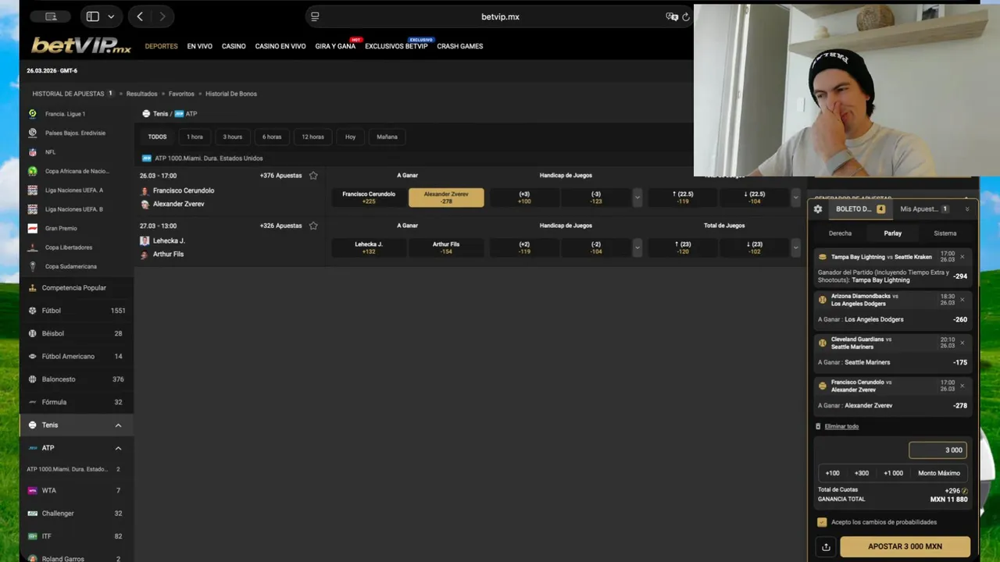Filter matches by 3 hours
1000x562 pixels.
(233, 137)
